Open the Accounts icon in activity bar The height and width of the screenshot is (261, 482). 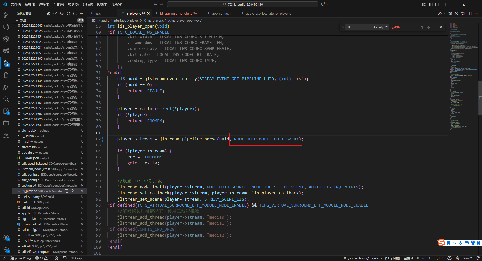(6, 238)
